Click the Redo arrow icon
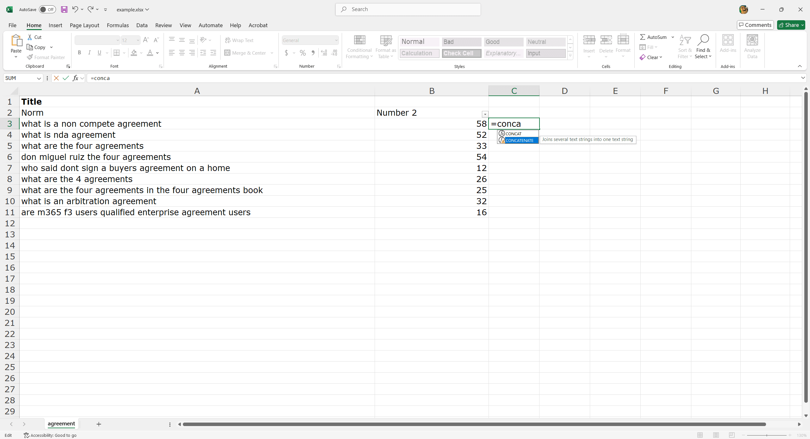 point(90,9)
